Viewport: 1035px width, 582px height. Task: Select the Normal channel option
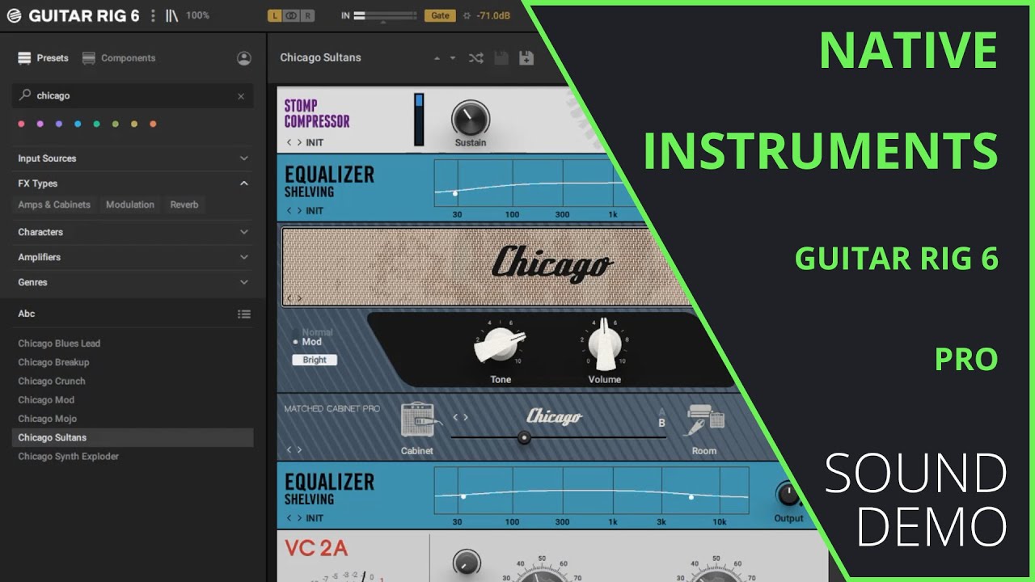click(x=317, y=332)
